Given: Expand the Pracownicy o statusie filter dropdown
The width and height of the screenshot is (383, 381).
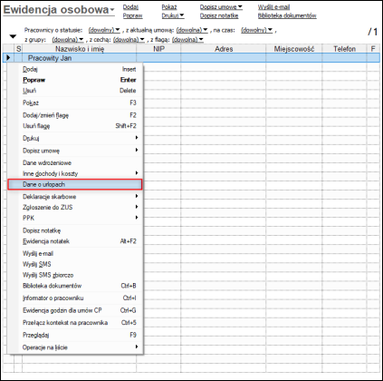Looking at the screenshot, I should (x=104, y=30).
